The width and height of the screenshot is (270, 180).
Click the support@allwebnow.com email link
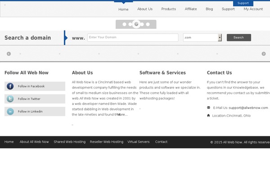point(248,108)
